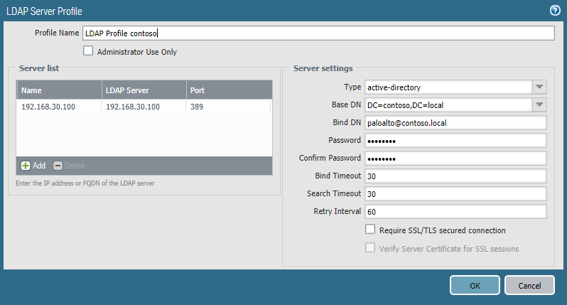The height and width of the screenshot is (305, 567).
Task: Click the grayed-out minus Delete icon
Action: 58,166
